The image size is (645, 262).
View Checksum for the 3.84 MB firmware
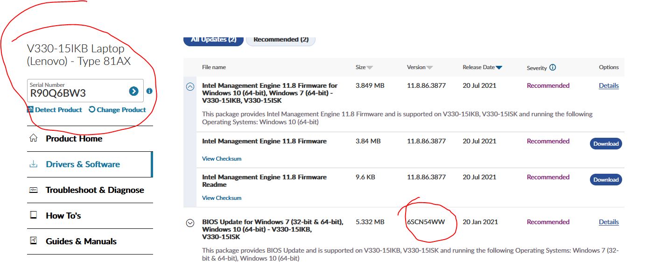(x=222, y=159)
